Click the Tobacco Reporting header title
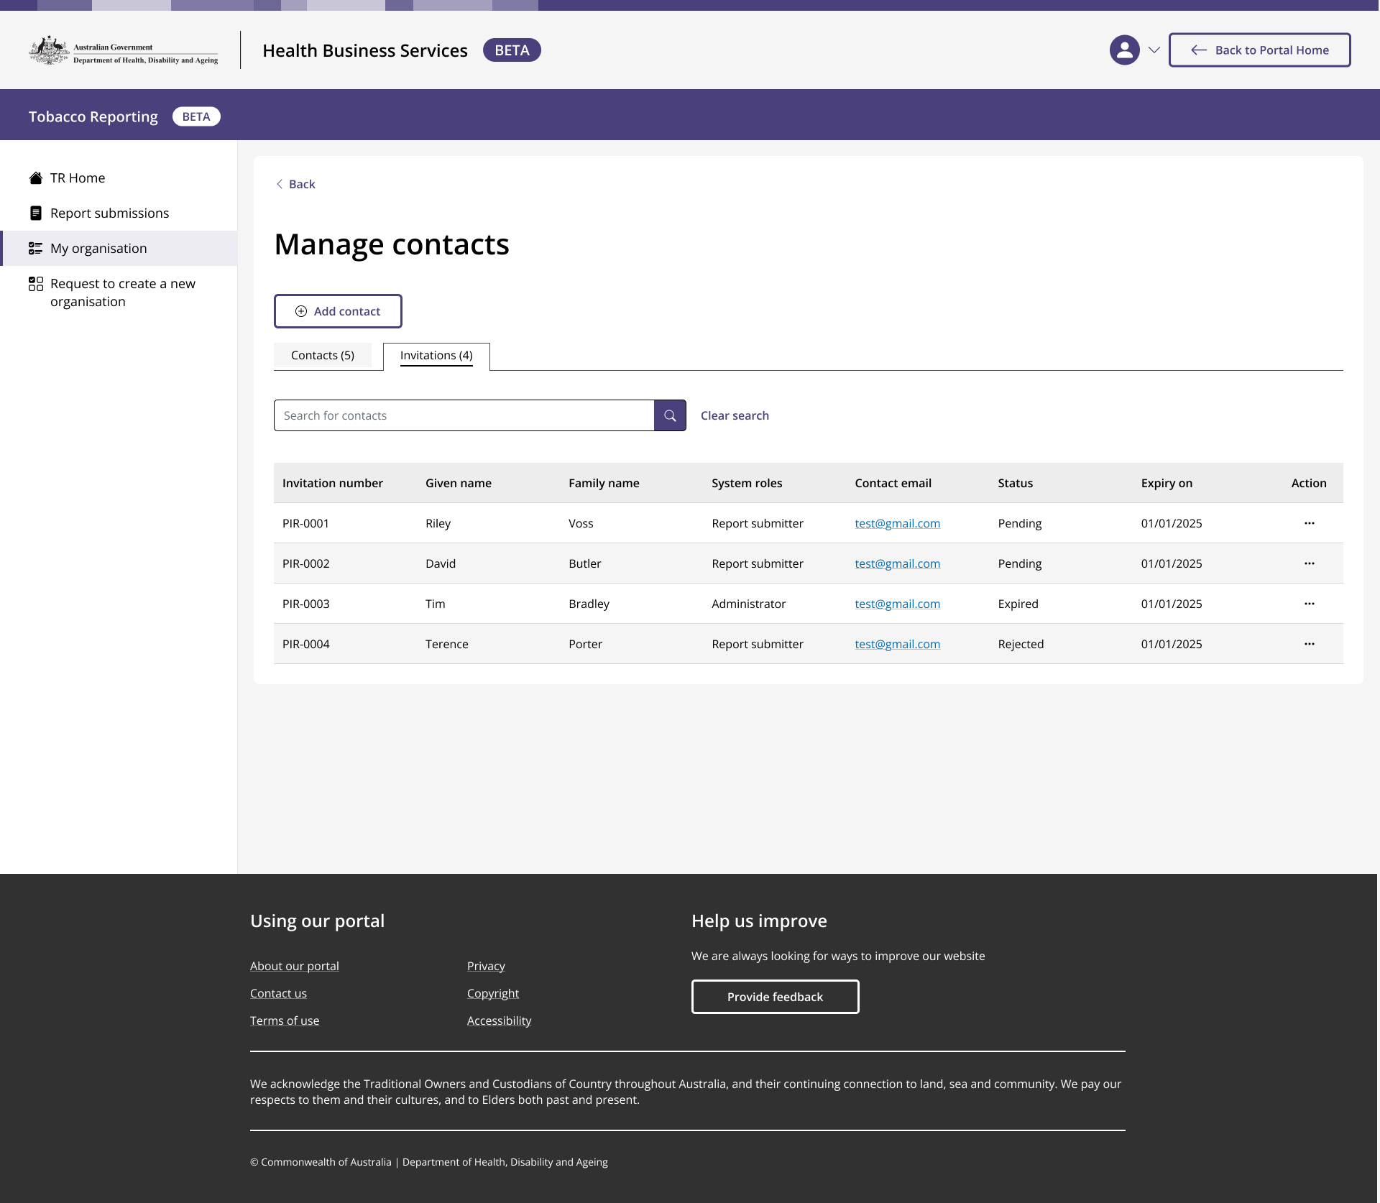Screen dimensions: 1380x1203 pos(93,116)
